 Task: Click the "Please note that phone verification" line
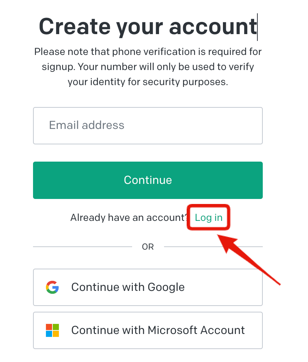148,52
